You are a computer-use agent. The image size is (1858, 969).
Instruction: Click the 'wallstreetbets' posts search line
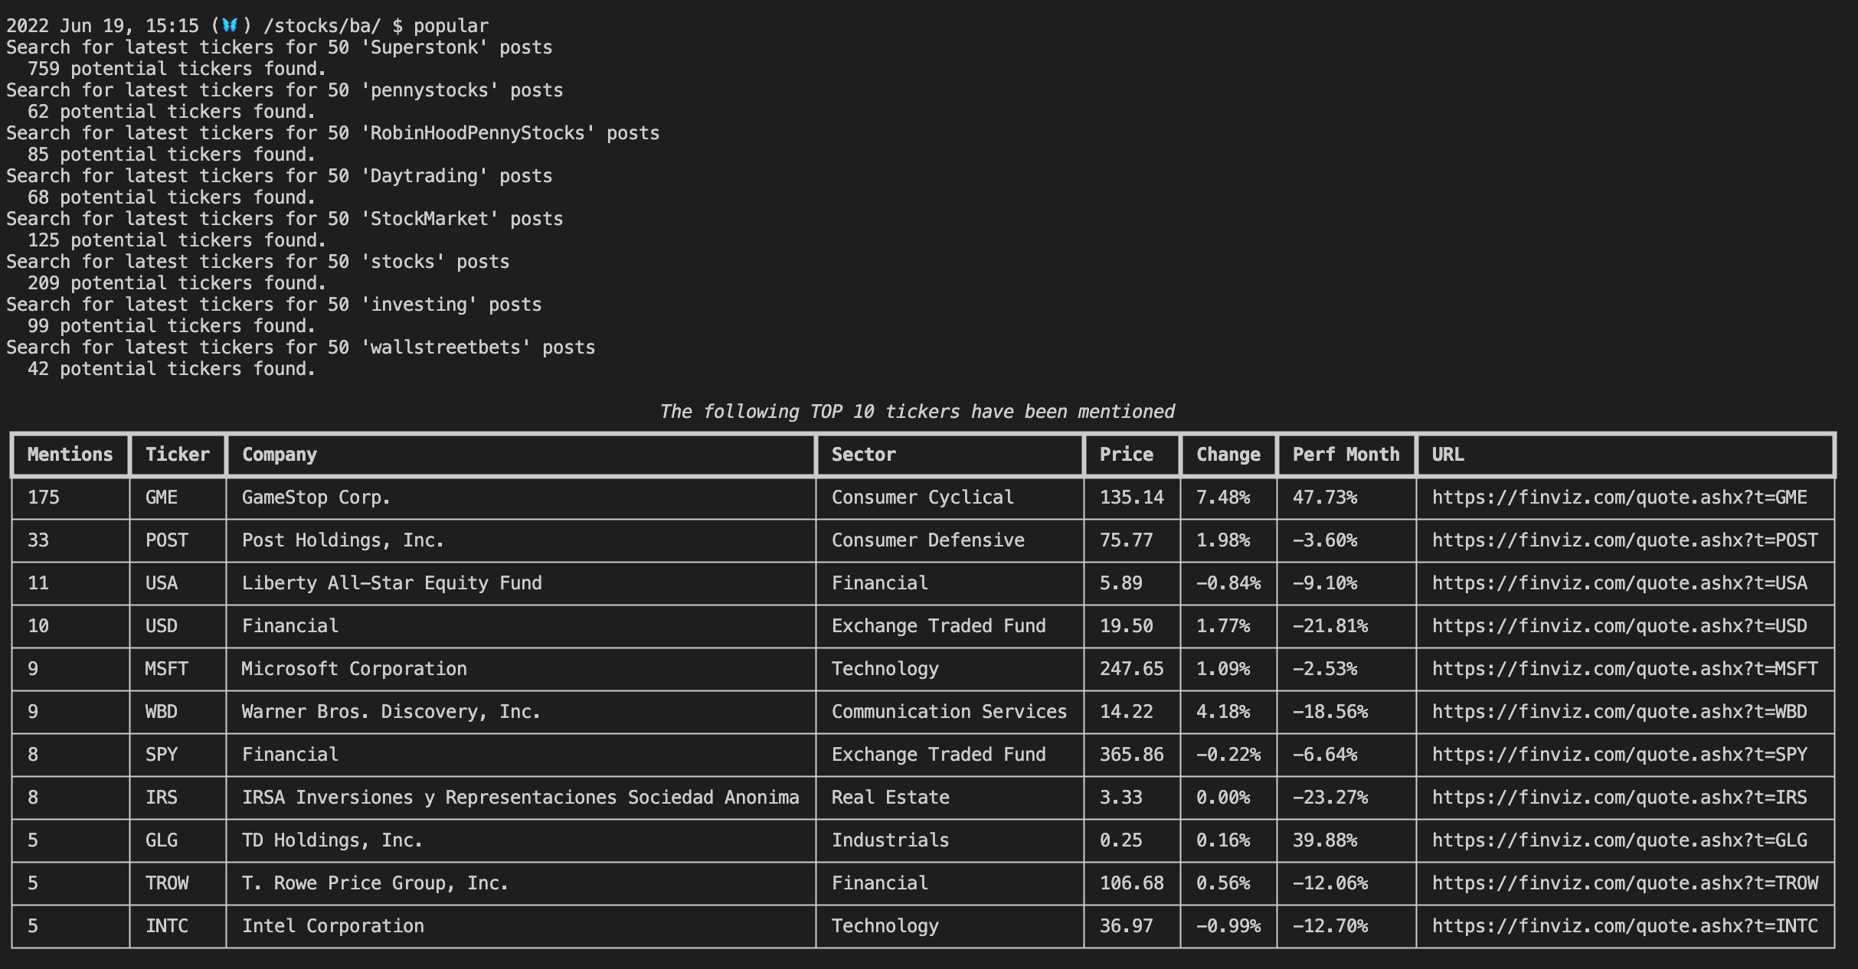300,347
